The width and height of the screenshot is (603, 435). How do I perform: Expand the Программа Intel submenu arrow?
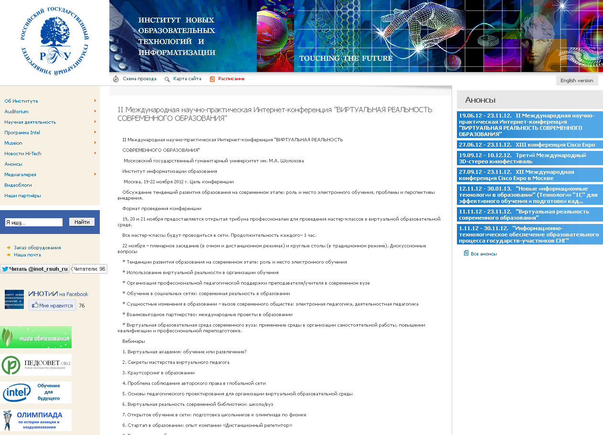point(95,132)
